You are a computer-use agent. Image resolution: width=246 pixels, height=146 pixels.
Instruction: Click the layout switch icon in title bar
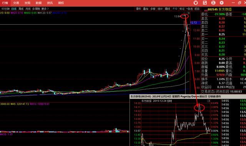[204, 3]
